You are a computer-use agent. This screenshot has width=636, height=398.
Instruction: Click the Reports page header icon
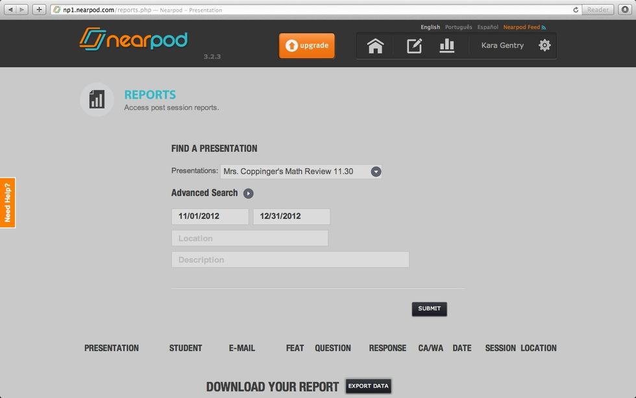(96, 99)
